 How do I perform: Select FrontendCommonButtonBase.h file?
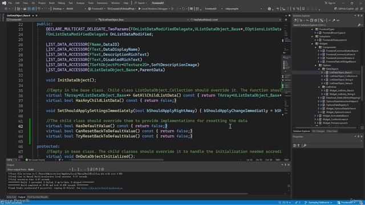pos(342,51)
